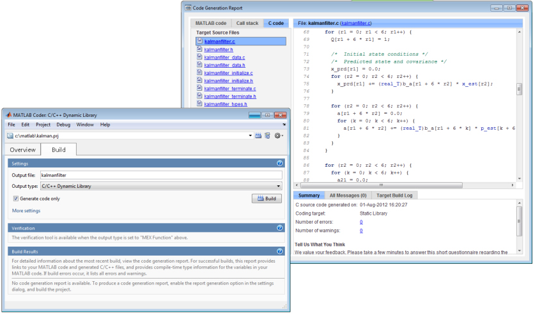Click the 'Static Library' coding target text
This screenshot has height=315, width=533.
tap(373, 213)
